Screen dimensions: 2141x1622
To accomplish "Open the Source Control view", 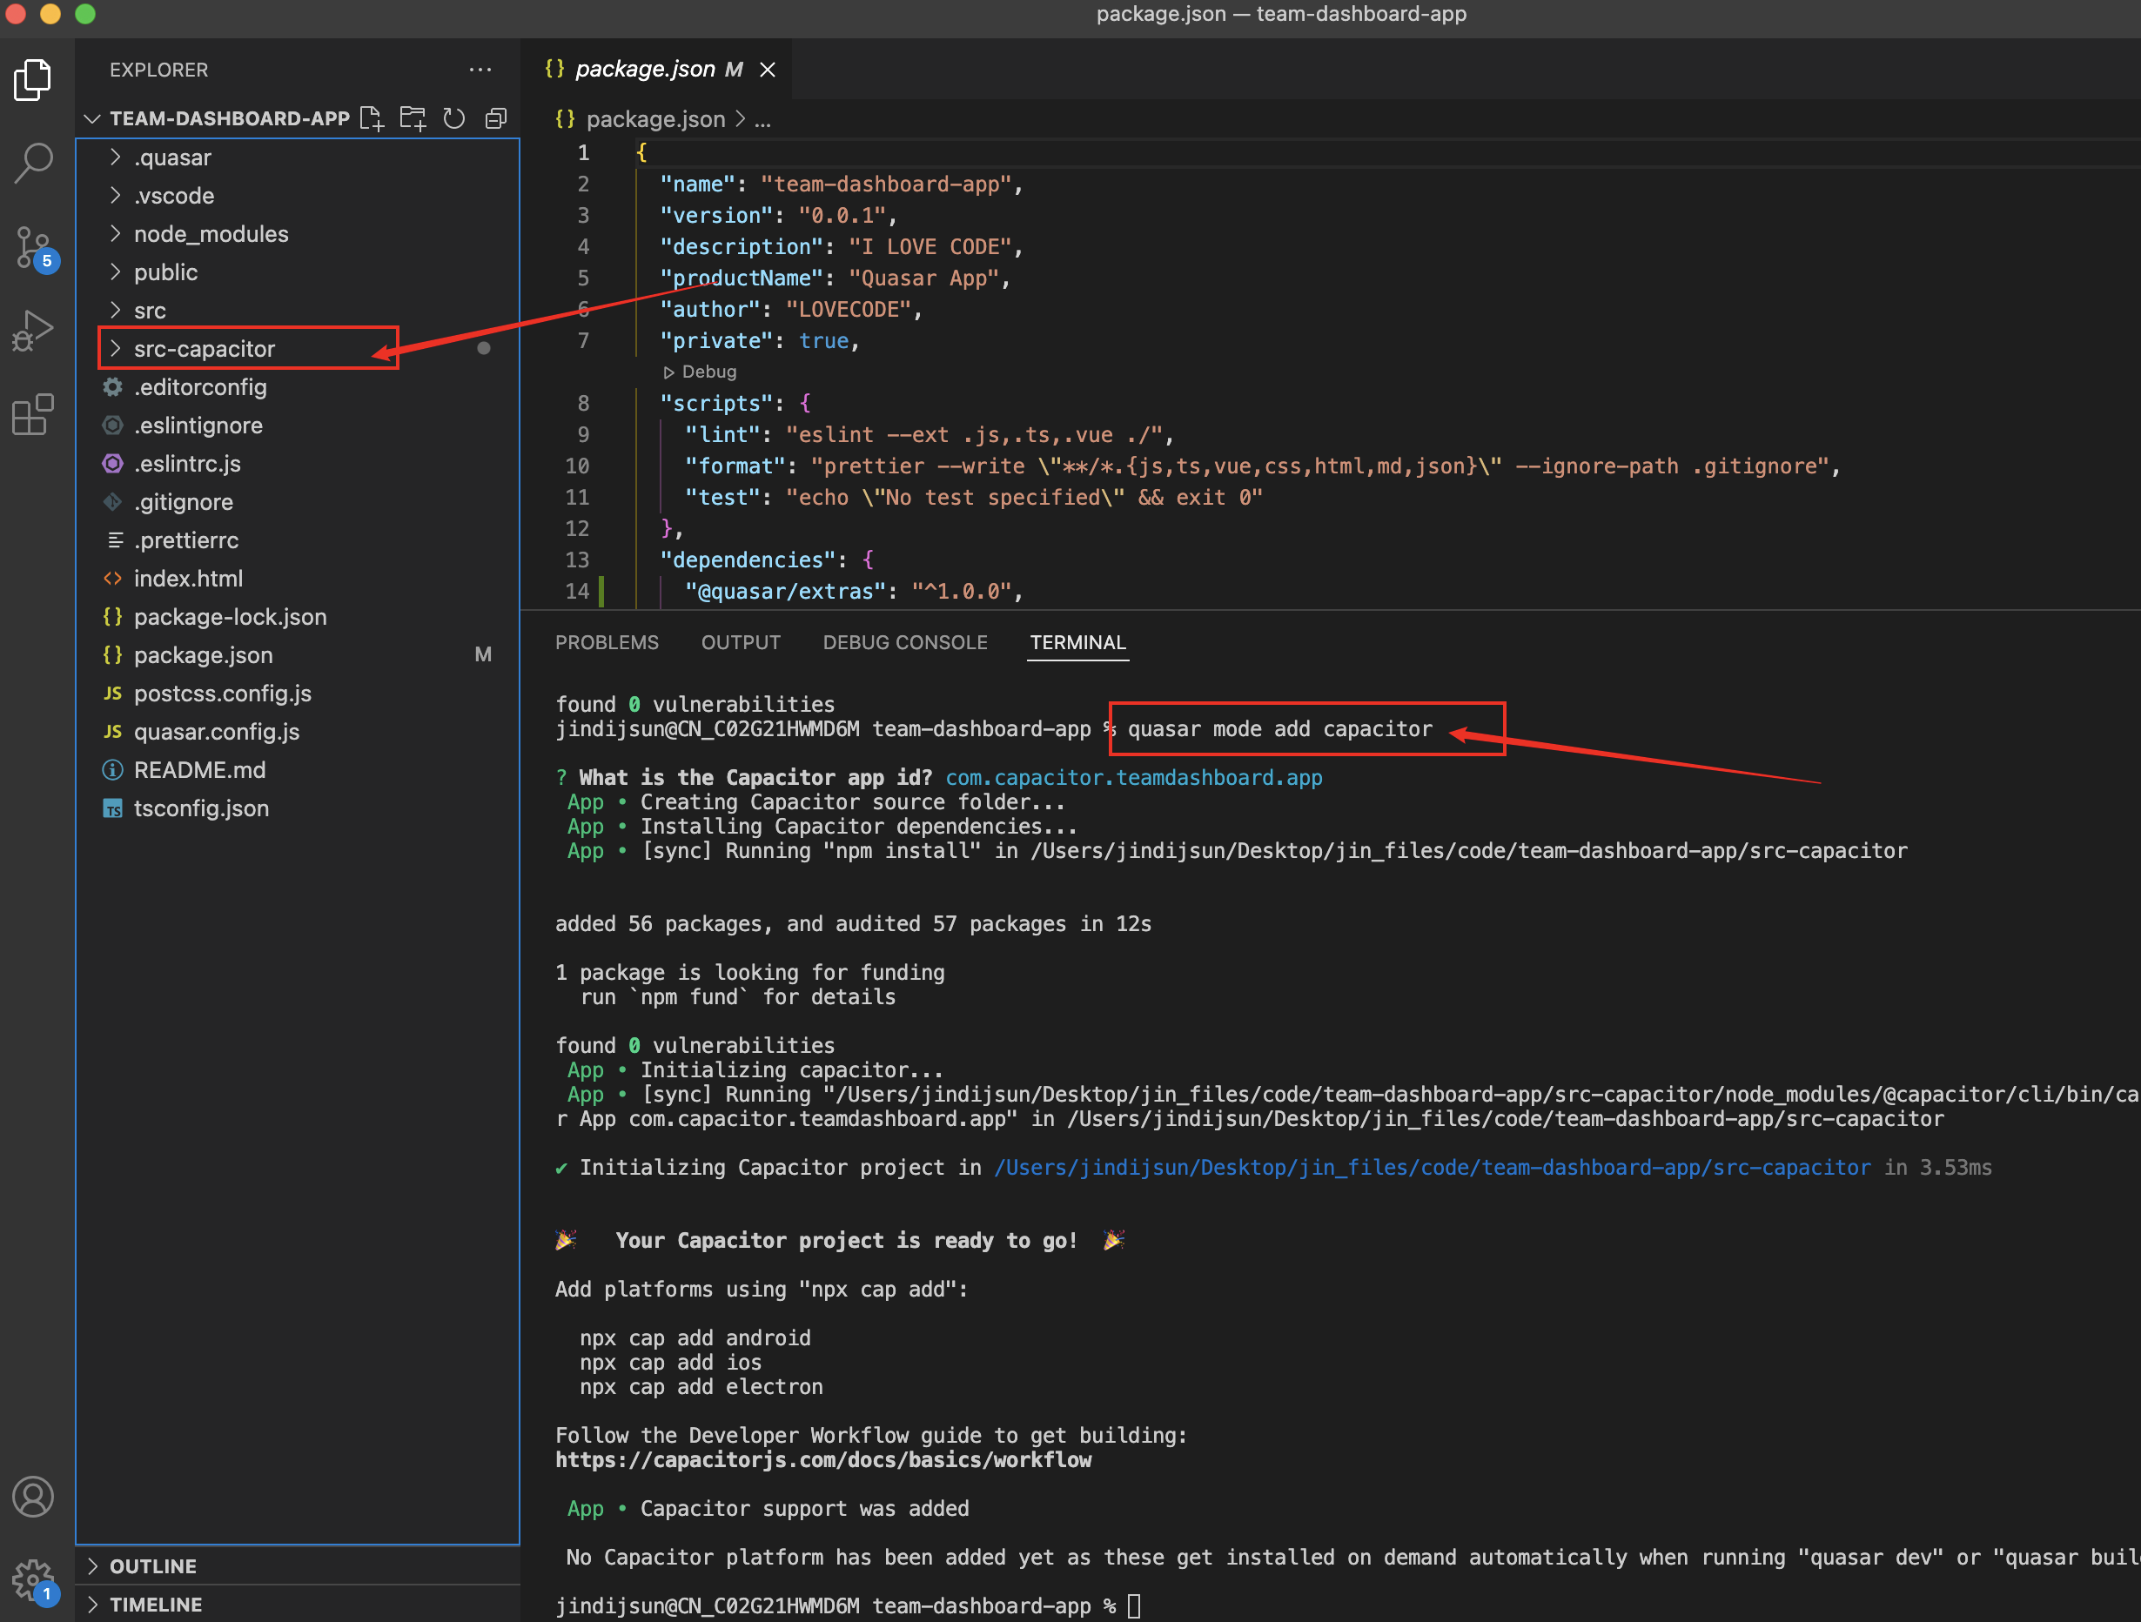I will coord(34,248).
